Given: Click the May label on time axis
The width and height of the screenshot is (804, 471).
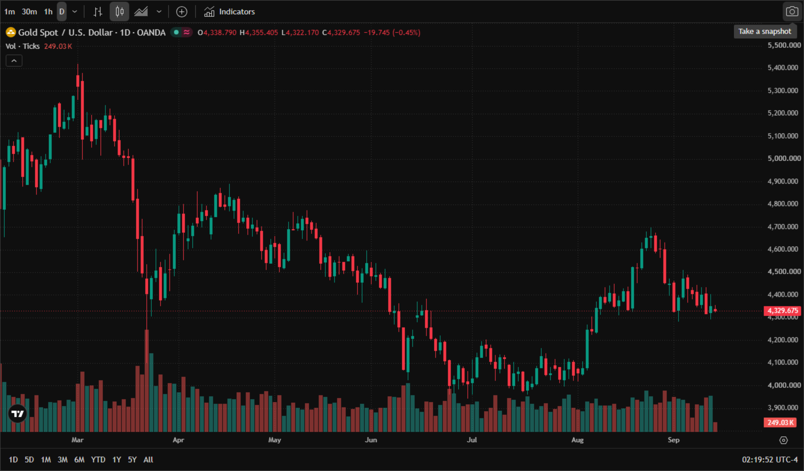Looking at the screenshot, I should pyautogui.click(x=275, y=440).
